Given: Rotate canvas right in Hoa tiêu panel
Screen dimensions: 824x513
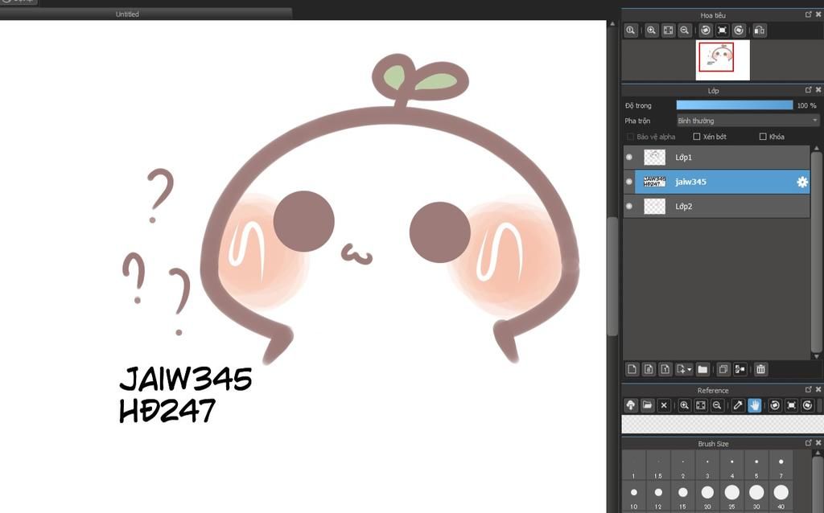Looking at the screenshot, I should click(x=739, y=31).
